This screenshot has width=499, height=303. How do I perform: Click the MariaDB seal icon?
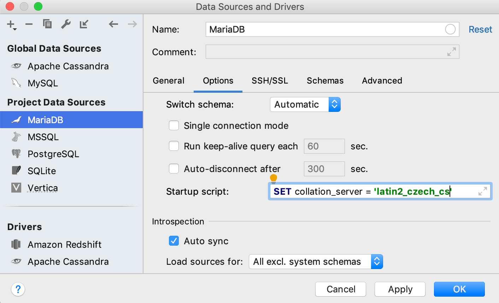[x=16, y=120]
